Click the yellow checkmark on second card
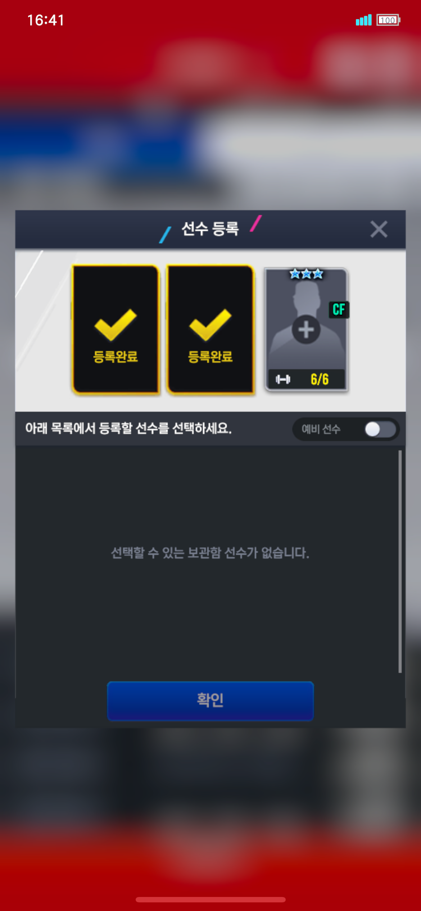The image size is (421, 911). [x=210, y=325]
